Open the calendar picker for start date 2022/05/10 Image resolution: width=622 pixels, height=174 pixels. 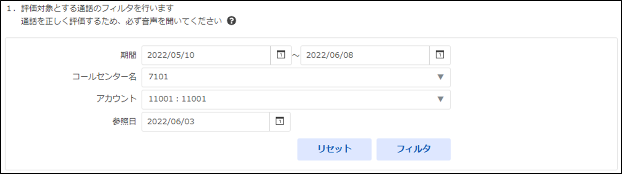point(281,55)
